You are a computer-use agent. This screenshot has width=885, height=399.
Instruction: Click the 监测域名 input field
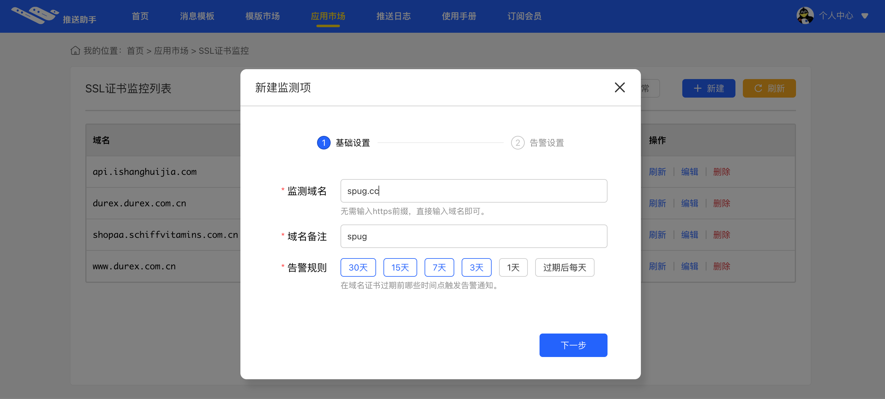click(473, 191)
